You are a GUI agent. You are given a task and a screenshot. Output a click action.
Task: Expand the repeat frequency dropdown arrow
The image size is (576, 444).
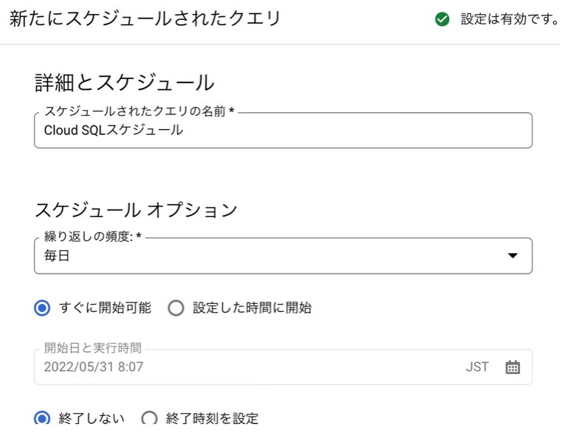pos(512,255)
